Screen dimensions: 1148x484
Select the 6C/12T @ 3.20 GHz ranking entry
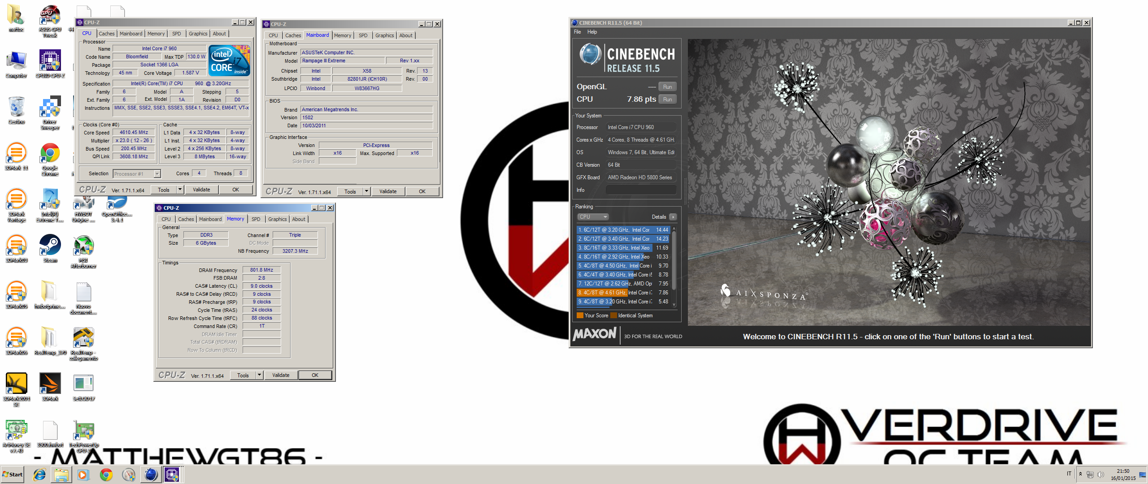point(623,230)
